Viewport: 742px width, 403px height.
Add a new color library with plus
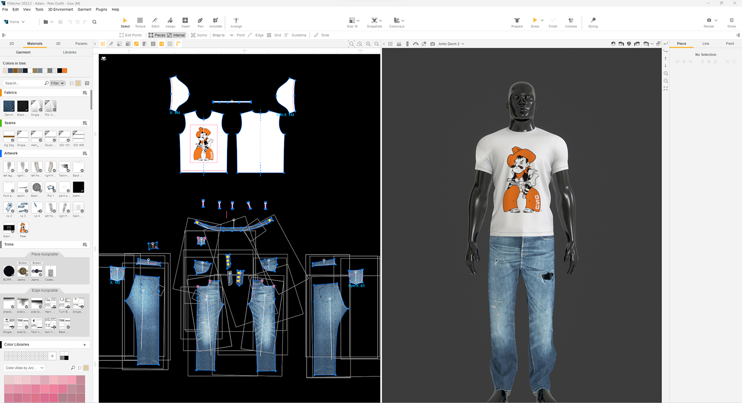[x=84, y=345]
